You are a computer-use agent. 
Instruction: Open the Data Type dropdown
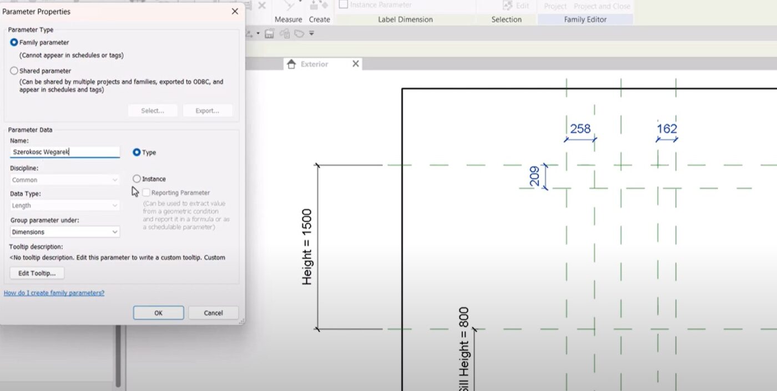[x=65, y=206]
